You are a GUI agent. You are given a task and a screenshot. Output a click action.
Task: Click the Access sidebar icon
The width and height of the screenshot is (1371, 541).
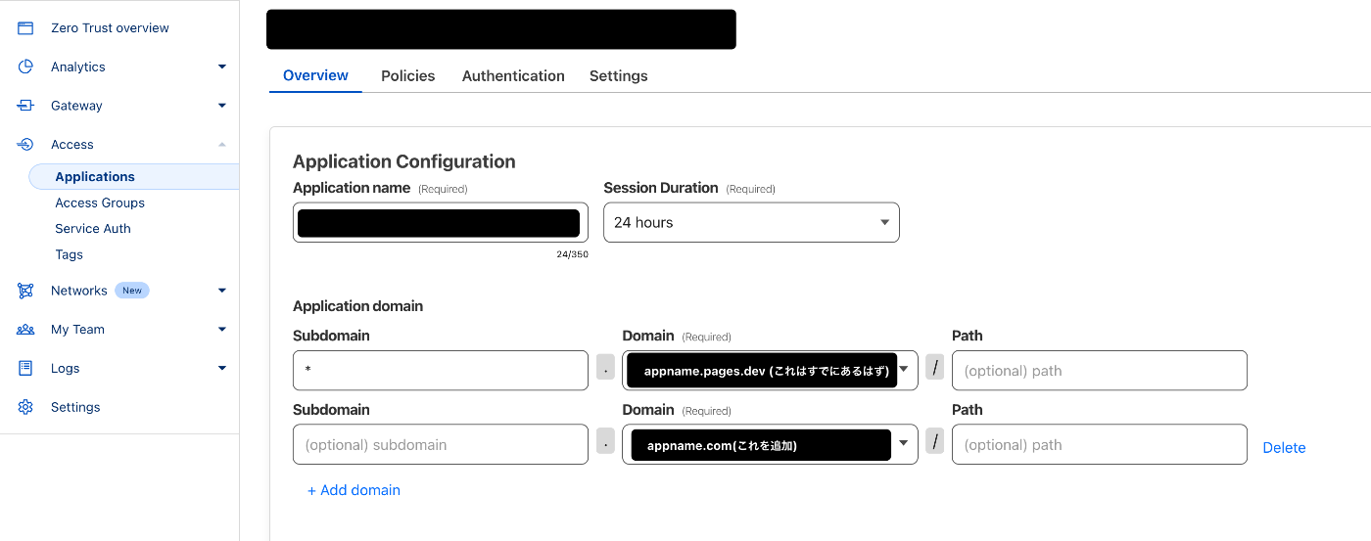tap(25, 145)
